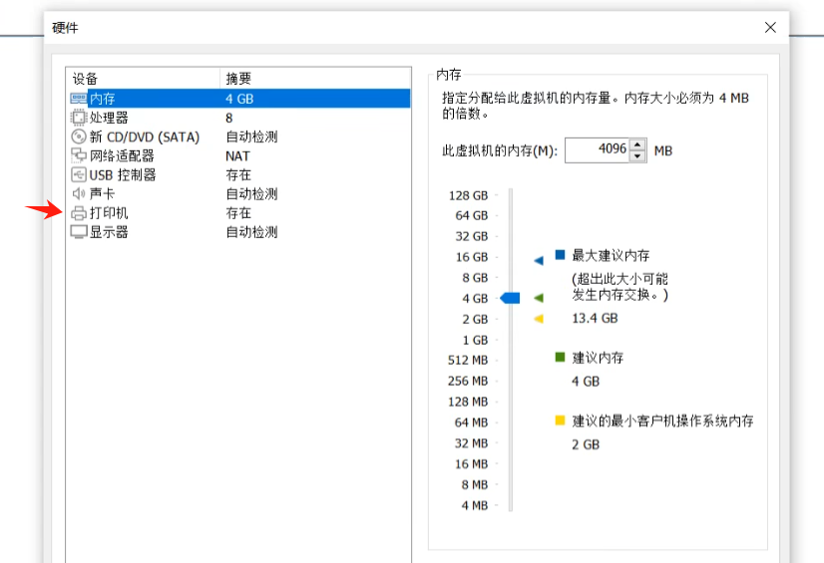Click the sound card speaker icon
Screen dimensions: 824x563
coord(78,193)
